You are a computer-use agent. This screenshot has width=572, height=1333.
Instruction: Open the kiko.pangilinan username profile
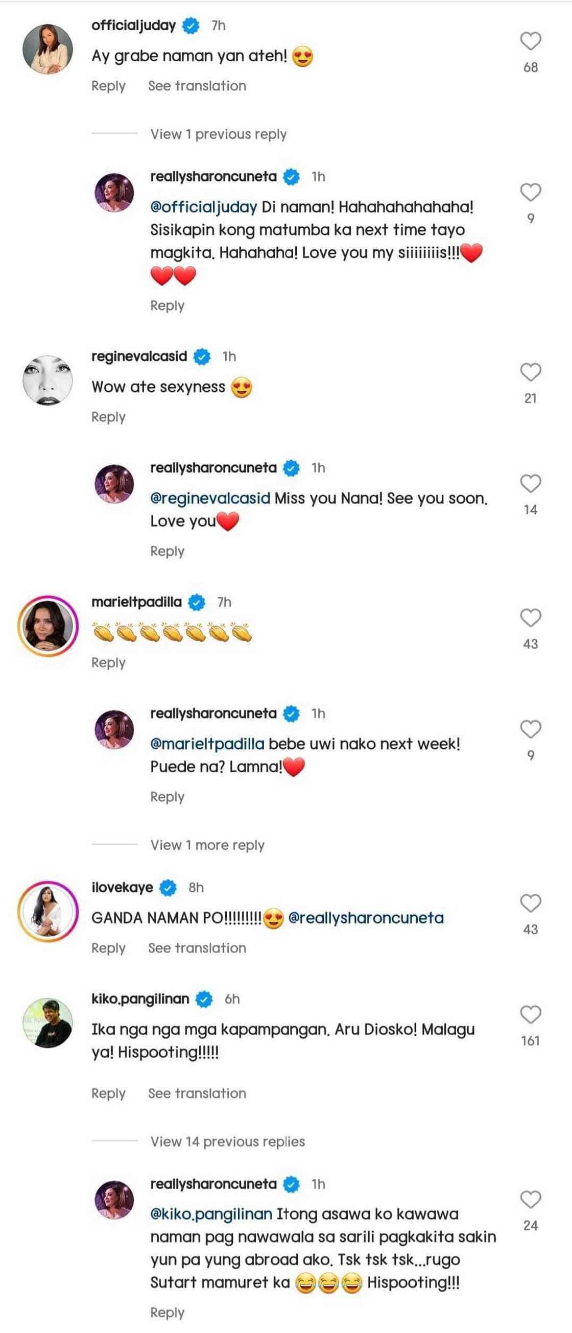pyautogui.click(x=140, y=998)
